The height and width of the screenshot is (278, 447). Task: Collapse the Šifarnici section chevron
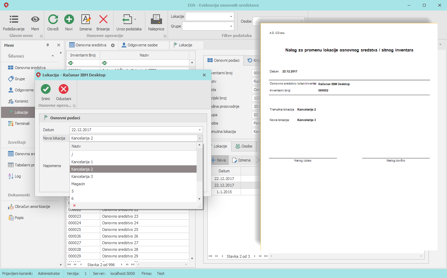(x=52, y=56)
